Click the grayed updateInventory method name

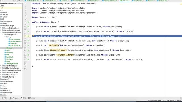pos(58,59)
